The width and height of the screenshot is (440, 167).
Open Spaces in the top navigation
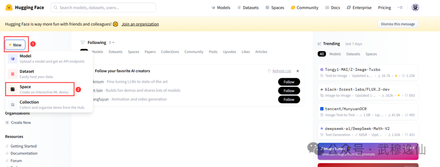coord(275,8)
